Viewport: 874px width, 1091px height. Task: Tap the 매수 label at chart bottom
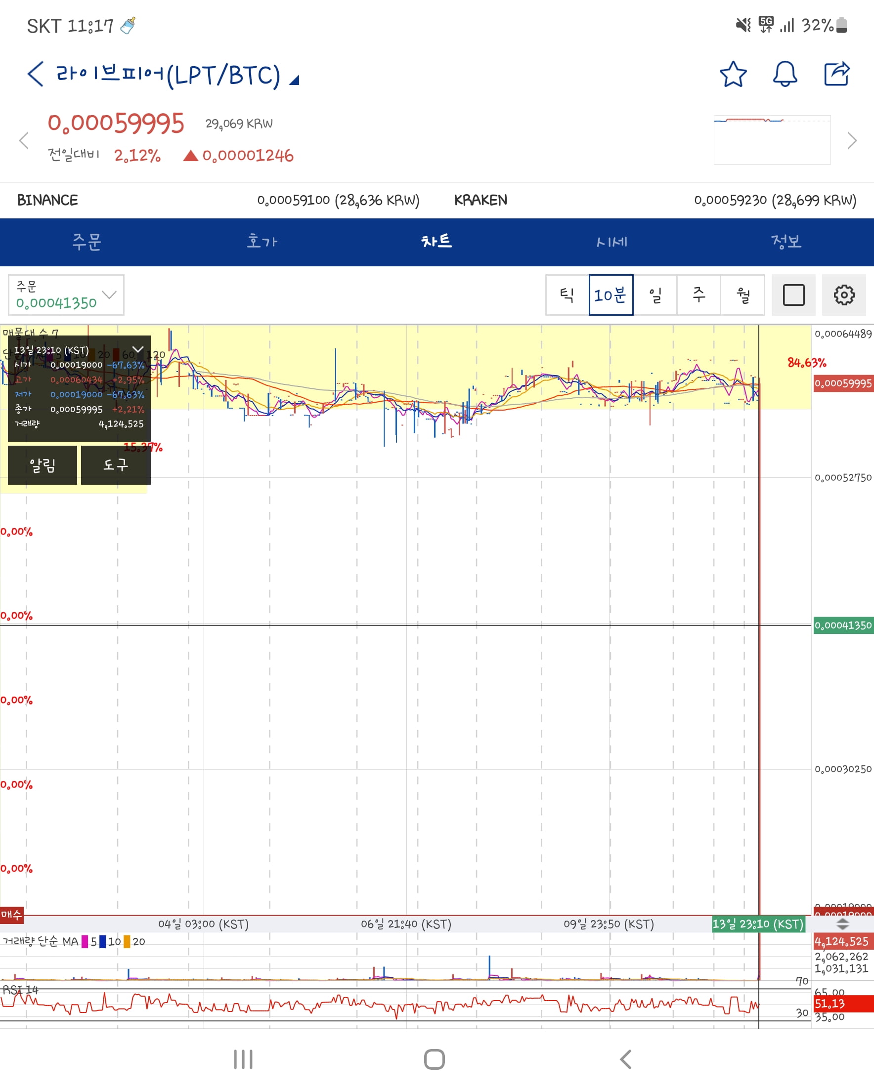click(11, 915)
